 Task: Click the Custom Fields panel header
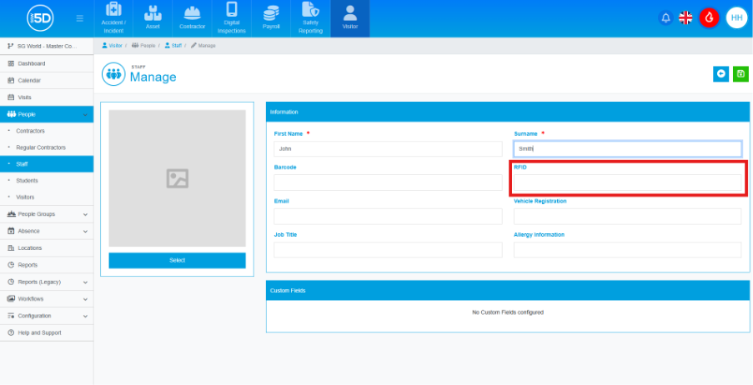tap(508, 291)
